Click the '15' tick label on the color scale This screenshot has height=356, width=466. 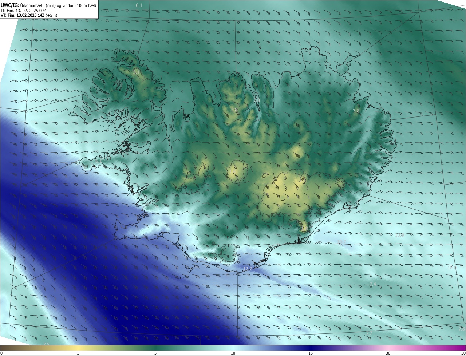311,353
